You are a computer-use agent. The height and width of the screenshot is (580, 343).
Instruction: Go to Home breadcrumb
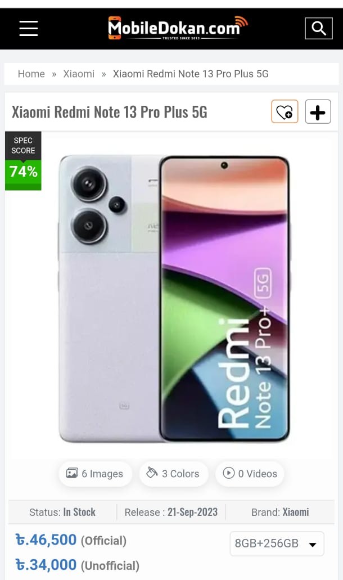pos(31,74)
